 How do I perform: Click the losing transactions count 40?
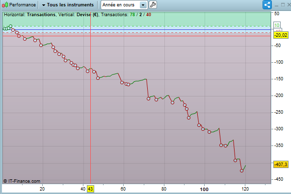click(x=149, y=15)
